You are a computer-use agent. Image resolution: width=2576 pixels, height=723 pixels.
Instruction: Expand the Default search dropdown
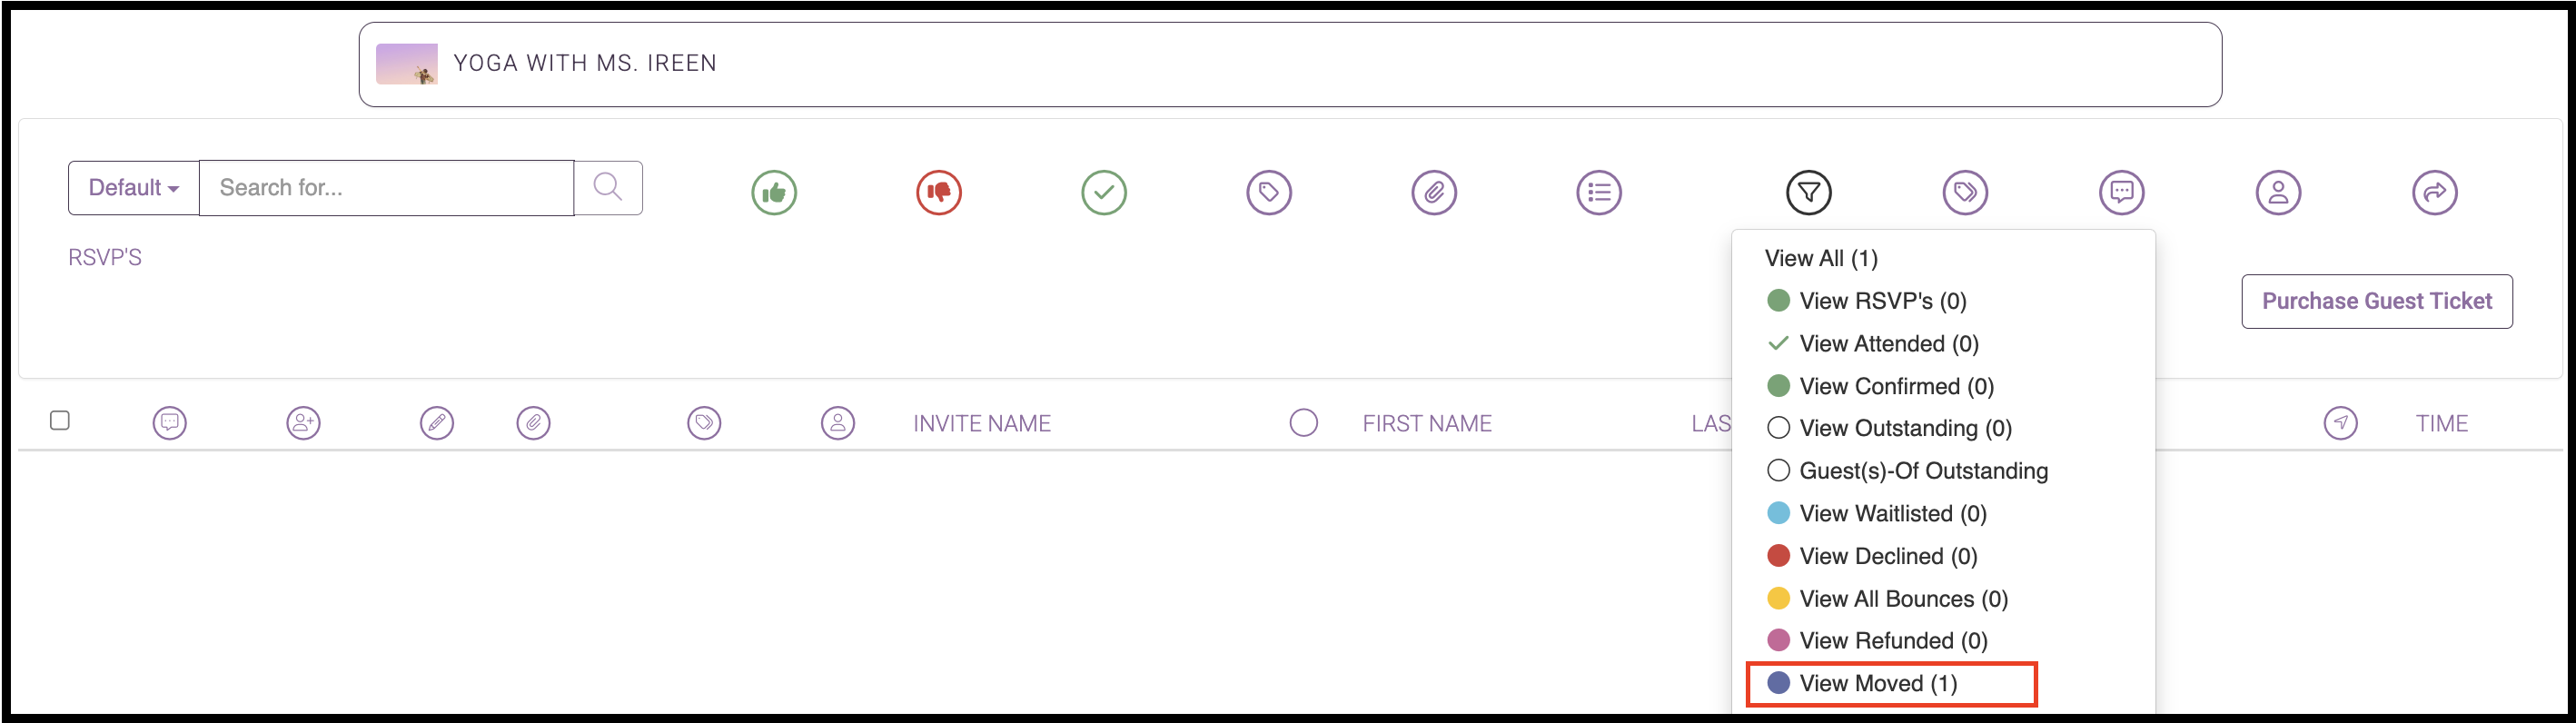point(134,188)
